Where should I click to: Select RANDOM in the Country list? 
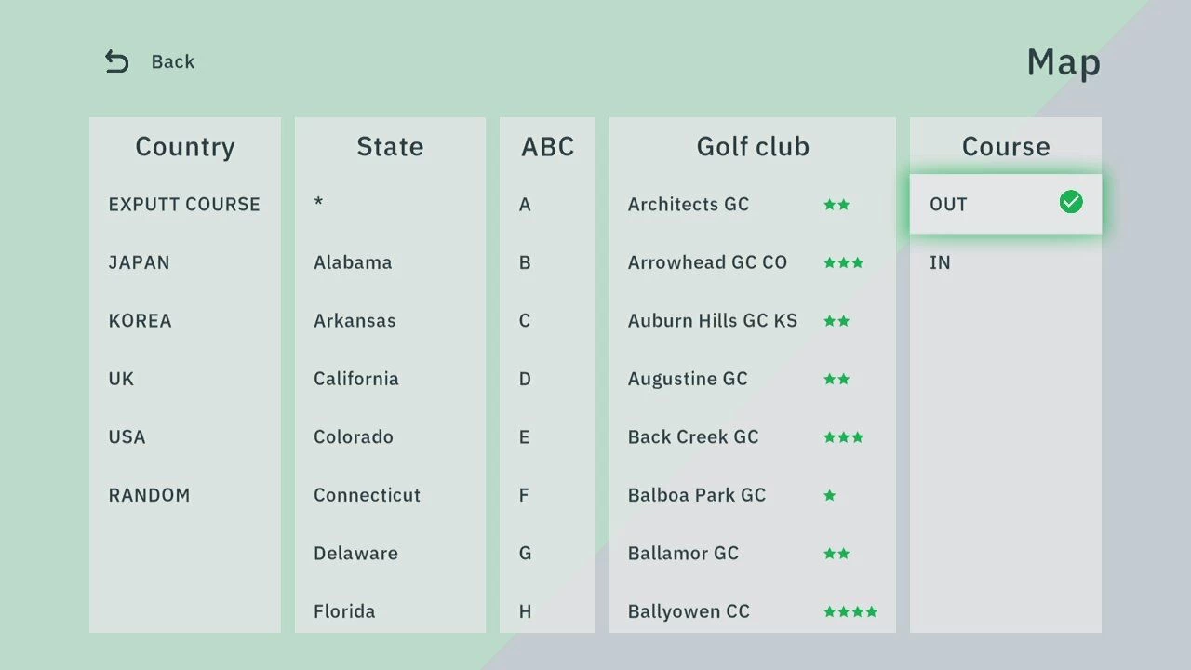(x=149, y=495)
